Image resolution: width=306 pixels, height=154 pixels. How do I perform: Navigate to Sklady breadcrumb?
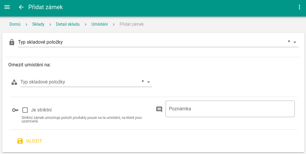[x=38, y=24]
